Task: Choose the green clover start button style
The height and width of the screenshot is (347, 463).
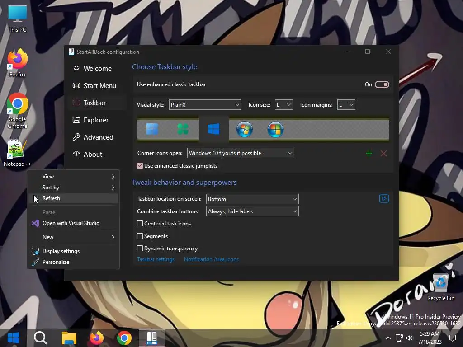Action: tap(183, 129)
